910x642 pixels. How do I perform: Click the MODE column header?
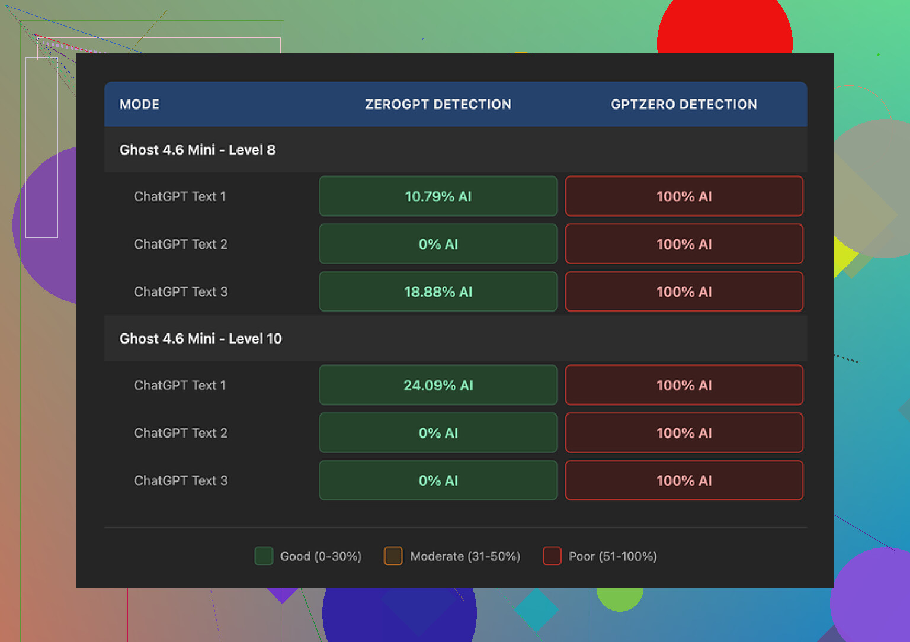pyautogui.click(x=139, y=104)
